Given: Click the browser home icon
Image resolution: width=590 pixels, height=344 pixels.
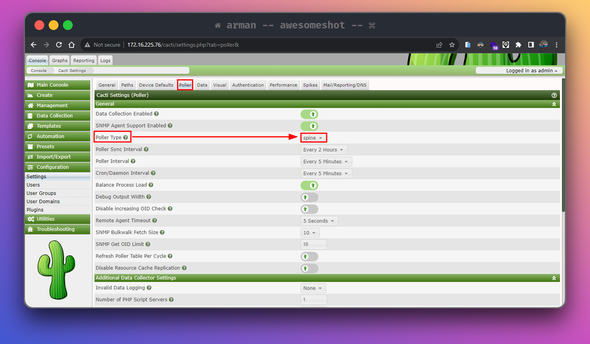Looking at the screenshot, I should click(x=72, y=45).
